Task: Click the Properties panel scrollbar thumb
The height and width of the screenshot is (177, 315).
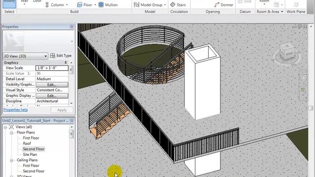Action: (71, 70)
